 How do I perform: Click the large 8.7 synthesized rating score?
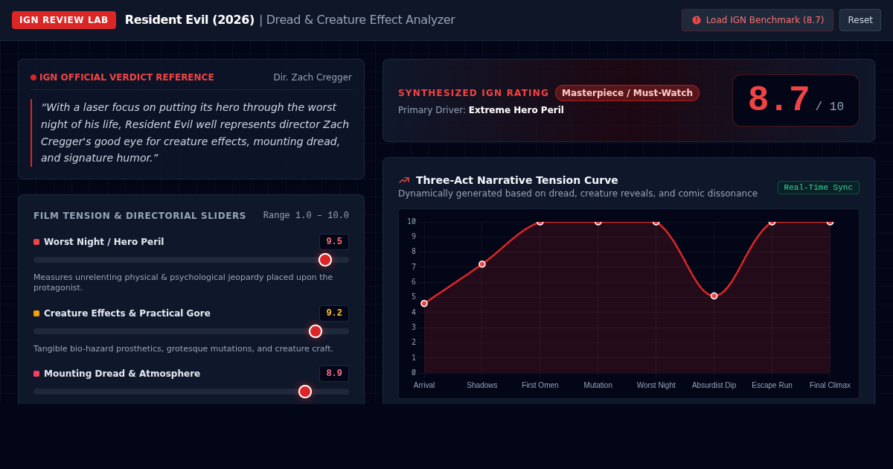(x=778, y=100)
